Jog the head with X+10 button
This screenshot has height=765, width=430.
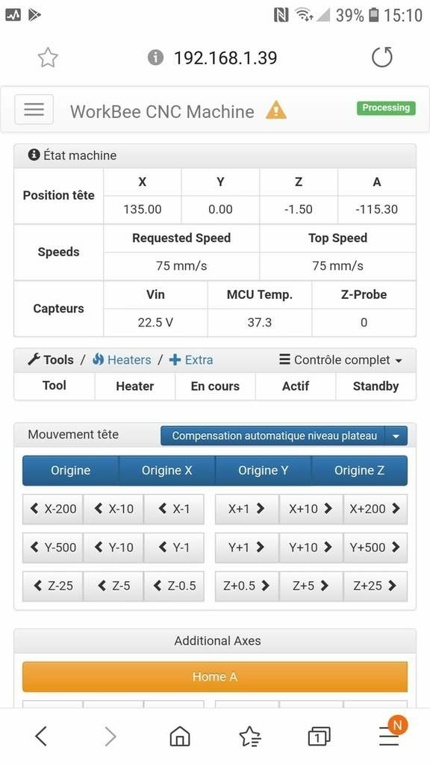311,509
